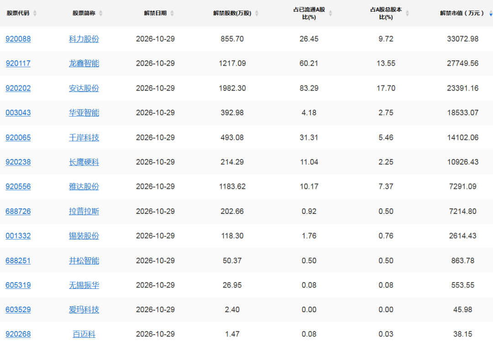The image size is (493, 341).
Task: Open stock code 920065
Action: (x=18, y=138)
